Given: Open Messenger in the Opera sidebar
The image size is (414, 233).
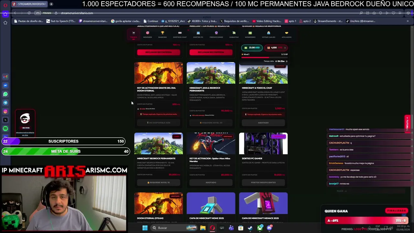Looking at the screenshot, I should click(x=5, y=85).
